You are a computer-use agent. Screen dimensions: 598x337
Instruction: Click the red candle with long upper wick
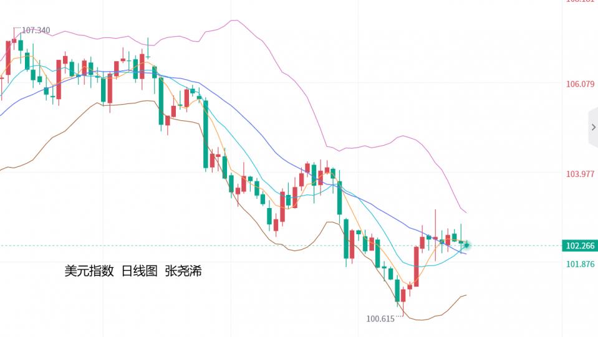coord(435,239)
